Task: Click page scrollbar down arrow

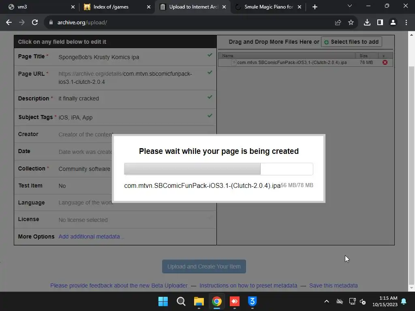Action: [411, 288]
